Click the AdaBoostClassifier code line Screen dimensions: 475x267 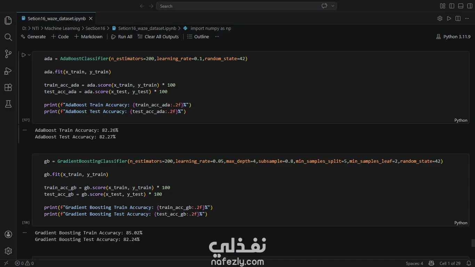point(146,58)
